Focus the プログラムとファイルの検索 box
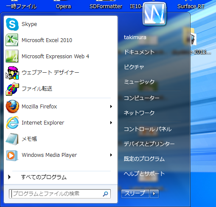This screenshot has height=207, width=216. [x=60, y=194]
